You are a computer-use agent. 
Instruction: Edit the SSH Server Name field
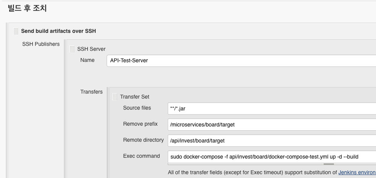click(241, 61)
